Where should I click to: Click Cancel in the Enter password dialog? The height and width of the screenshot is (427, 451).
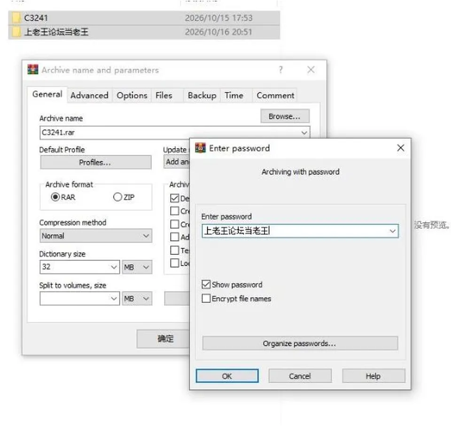coord(300,376)
